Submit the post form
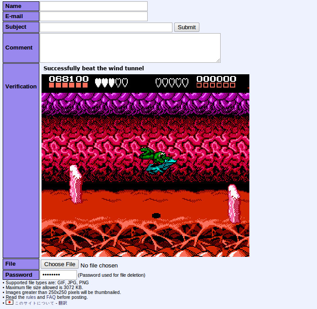The width and height of the screenshot is (317, 309). click(187, 27)
